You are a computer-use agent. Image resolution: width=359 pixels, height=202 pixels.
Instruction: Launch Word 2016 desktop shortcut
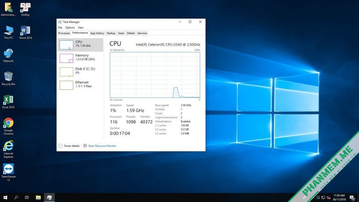[x=25, y=32]
